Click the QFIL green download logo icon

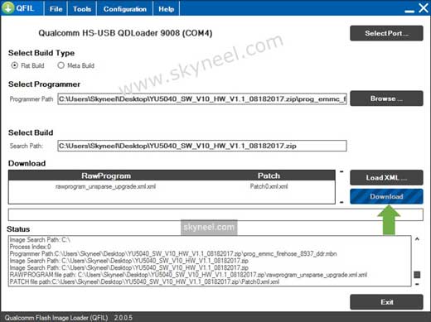[x=8, y=8]
